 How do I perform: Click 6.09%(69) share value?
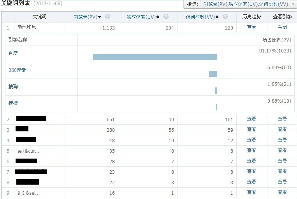tap(279, 68)
